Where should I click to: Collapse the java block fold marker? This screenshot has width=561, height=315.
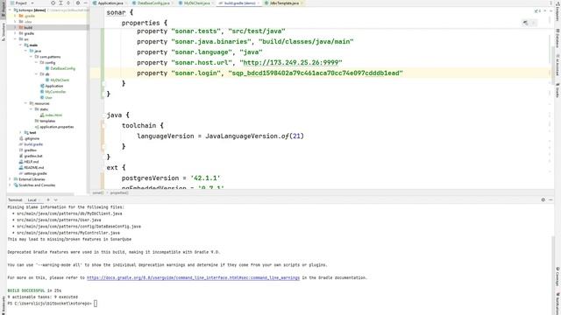[x=103, y=115]
